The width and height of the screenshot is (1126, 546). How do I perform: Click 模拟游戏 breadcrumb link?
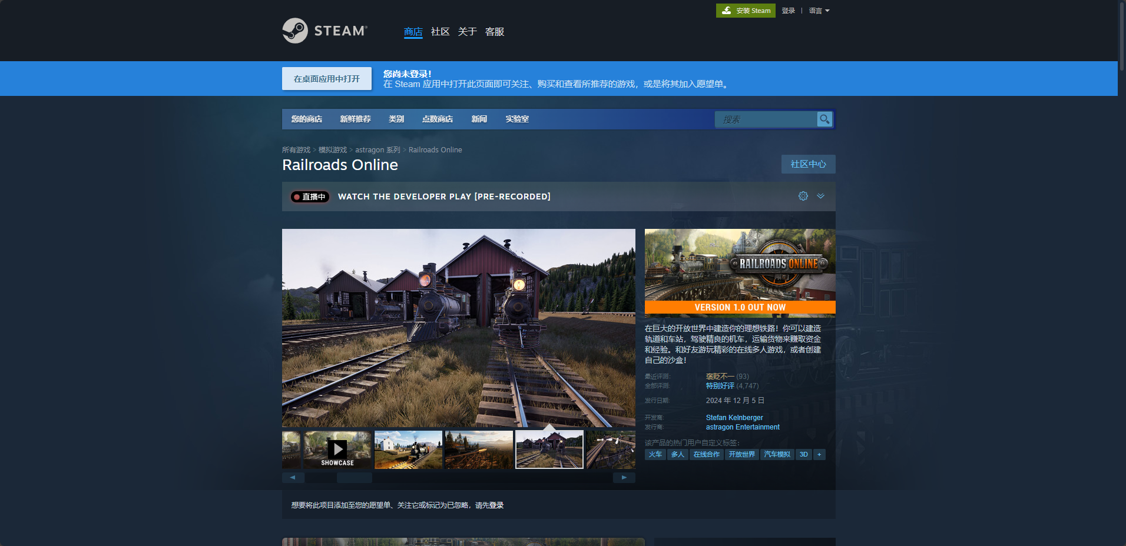point(333,150)
